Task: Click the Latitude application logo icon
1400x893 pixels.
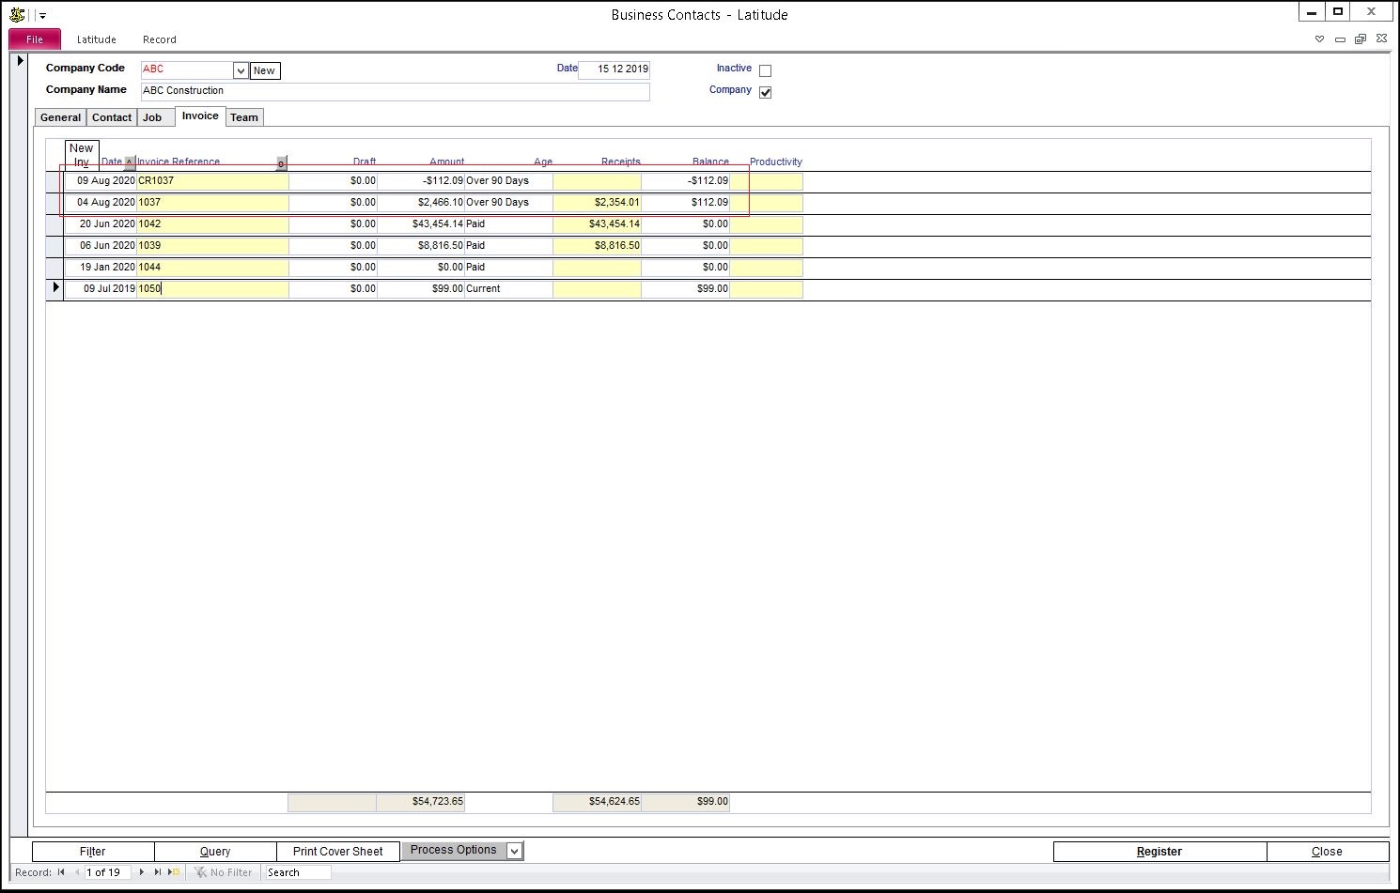Action: [17, 14]
